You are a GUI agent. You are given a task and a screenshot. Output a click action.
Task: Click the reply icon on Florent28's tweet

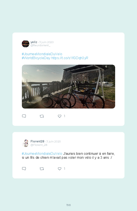[x=24, y=169]
